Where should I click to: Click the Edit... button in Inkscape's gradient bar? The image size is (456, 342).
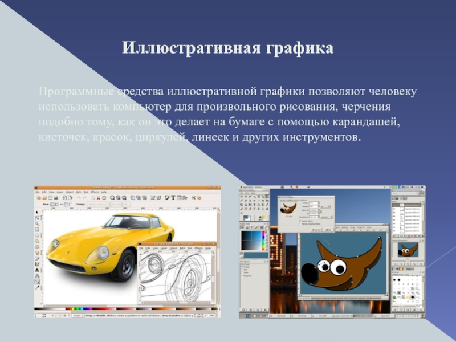pyautogui.click(x=126, y=205)
